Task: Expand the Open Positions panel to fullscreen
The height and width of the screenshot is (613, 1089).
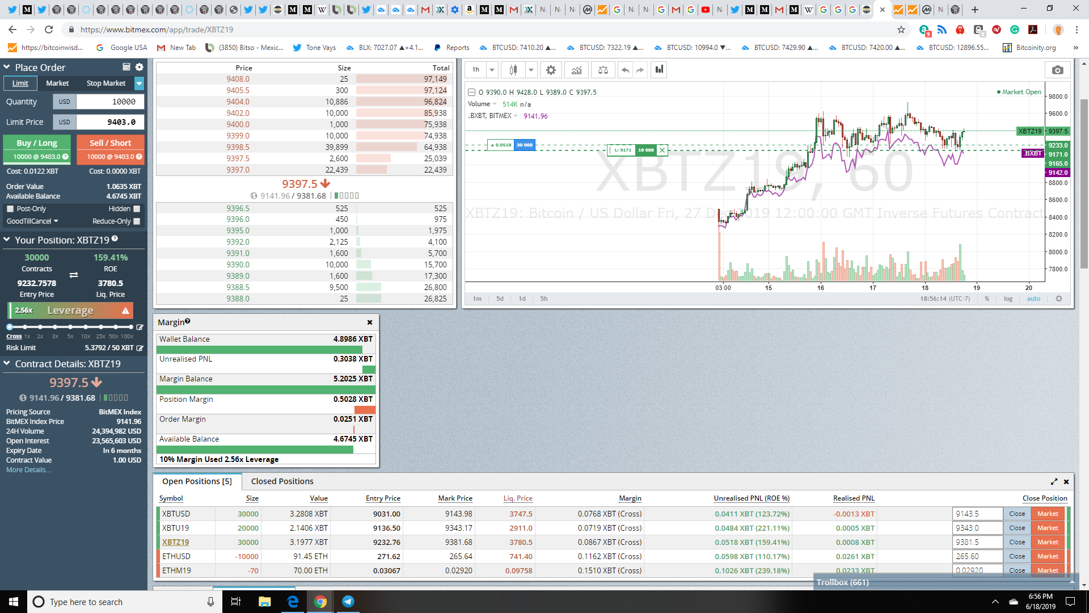Action: pos(1054,481)
